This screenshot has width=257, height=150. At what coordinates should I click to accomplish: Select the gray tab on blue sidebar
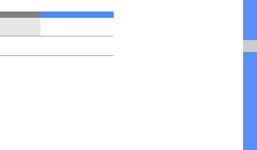coord(250,46)
